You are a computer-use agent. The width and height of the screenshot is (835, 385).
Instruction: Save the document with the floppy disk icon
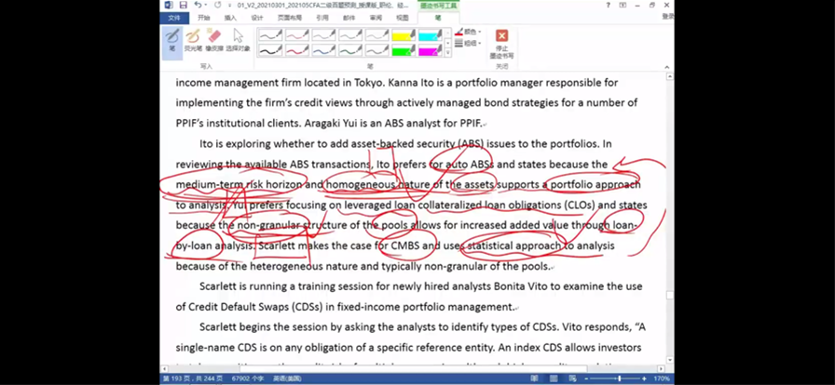click(184, 5)
